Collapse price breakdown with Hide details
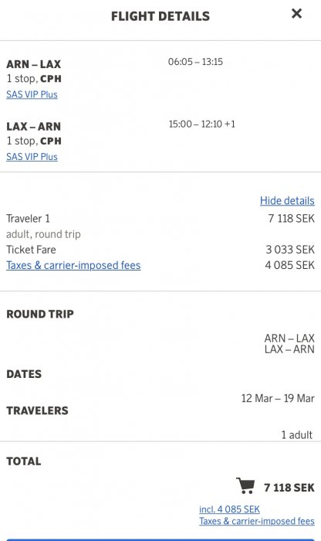The width and height of the screenshot is (321, 541). click(287, 201)
